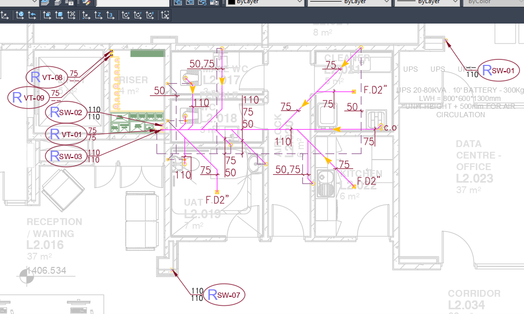
Task: Click the 1406.534 elevation text
Action: [46, 270]
